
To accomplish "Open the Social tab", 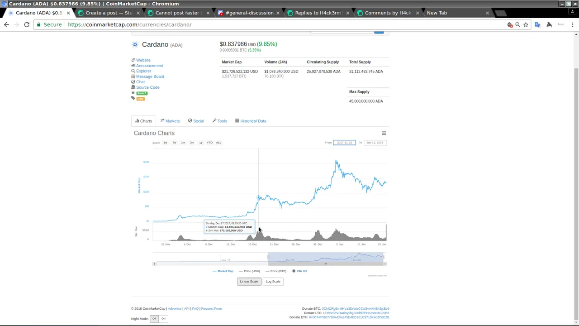I will (x=196, y=121).
